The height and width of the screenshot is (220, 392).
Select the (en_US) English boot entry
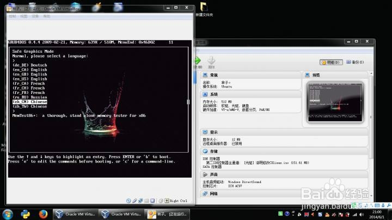click(x=30, y=79)
